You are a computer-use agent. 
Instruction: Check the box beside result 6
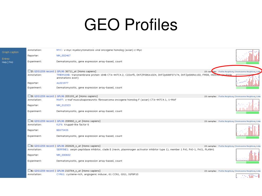(29, 170)
